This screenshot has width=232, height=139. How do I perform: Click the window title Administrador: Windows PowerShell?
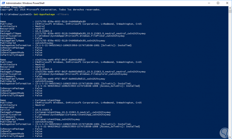[25, 3]
